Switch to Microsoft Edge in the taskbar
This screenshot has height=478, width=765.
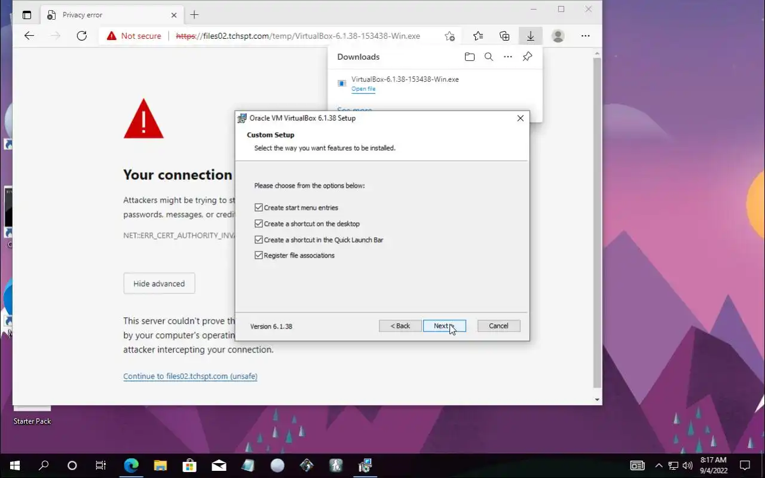[x=131, y=465]
